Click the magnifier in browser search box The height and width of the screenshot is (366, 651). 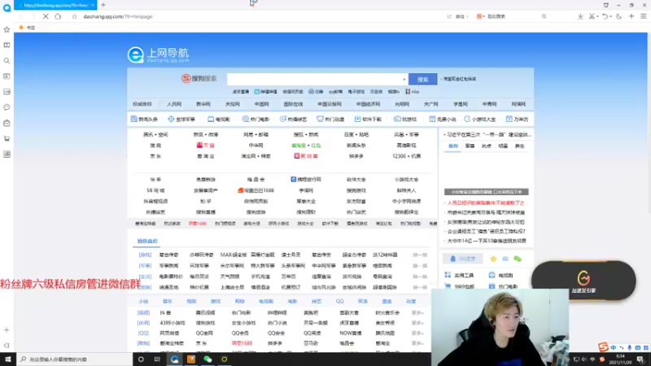544,16
